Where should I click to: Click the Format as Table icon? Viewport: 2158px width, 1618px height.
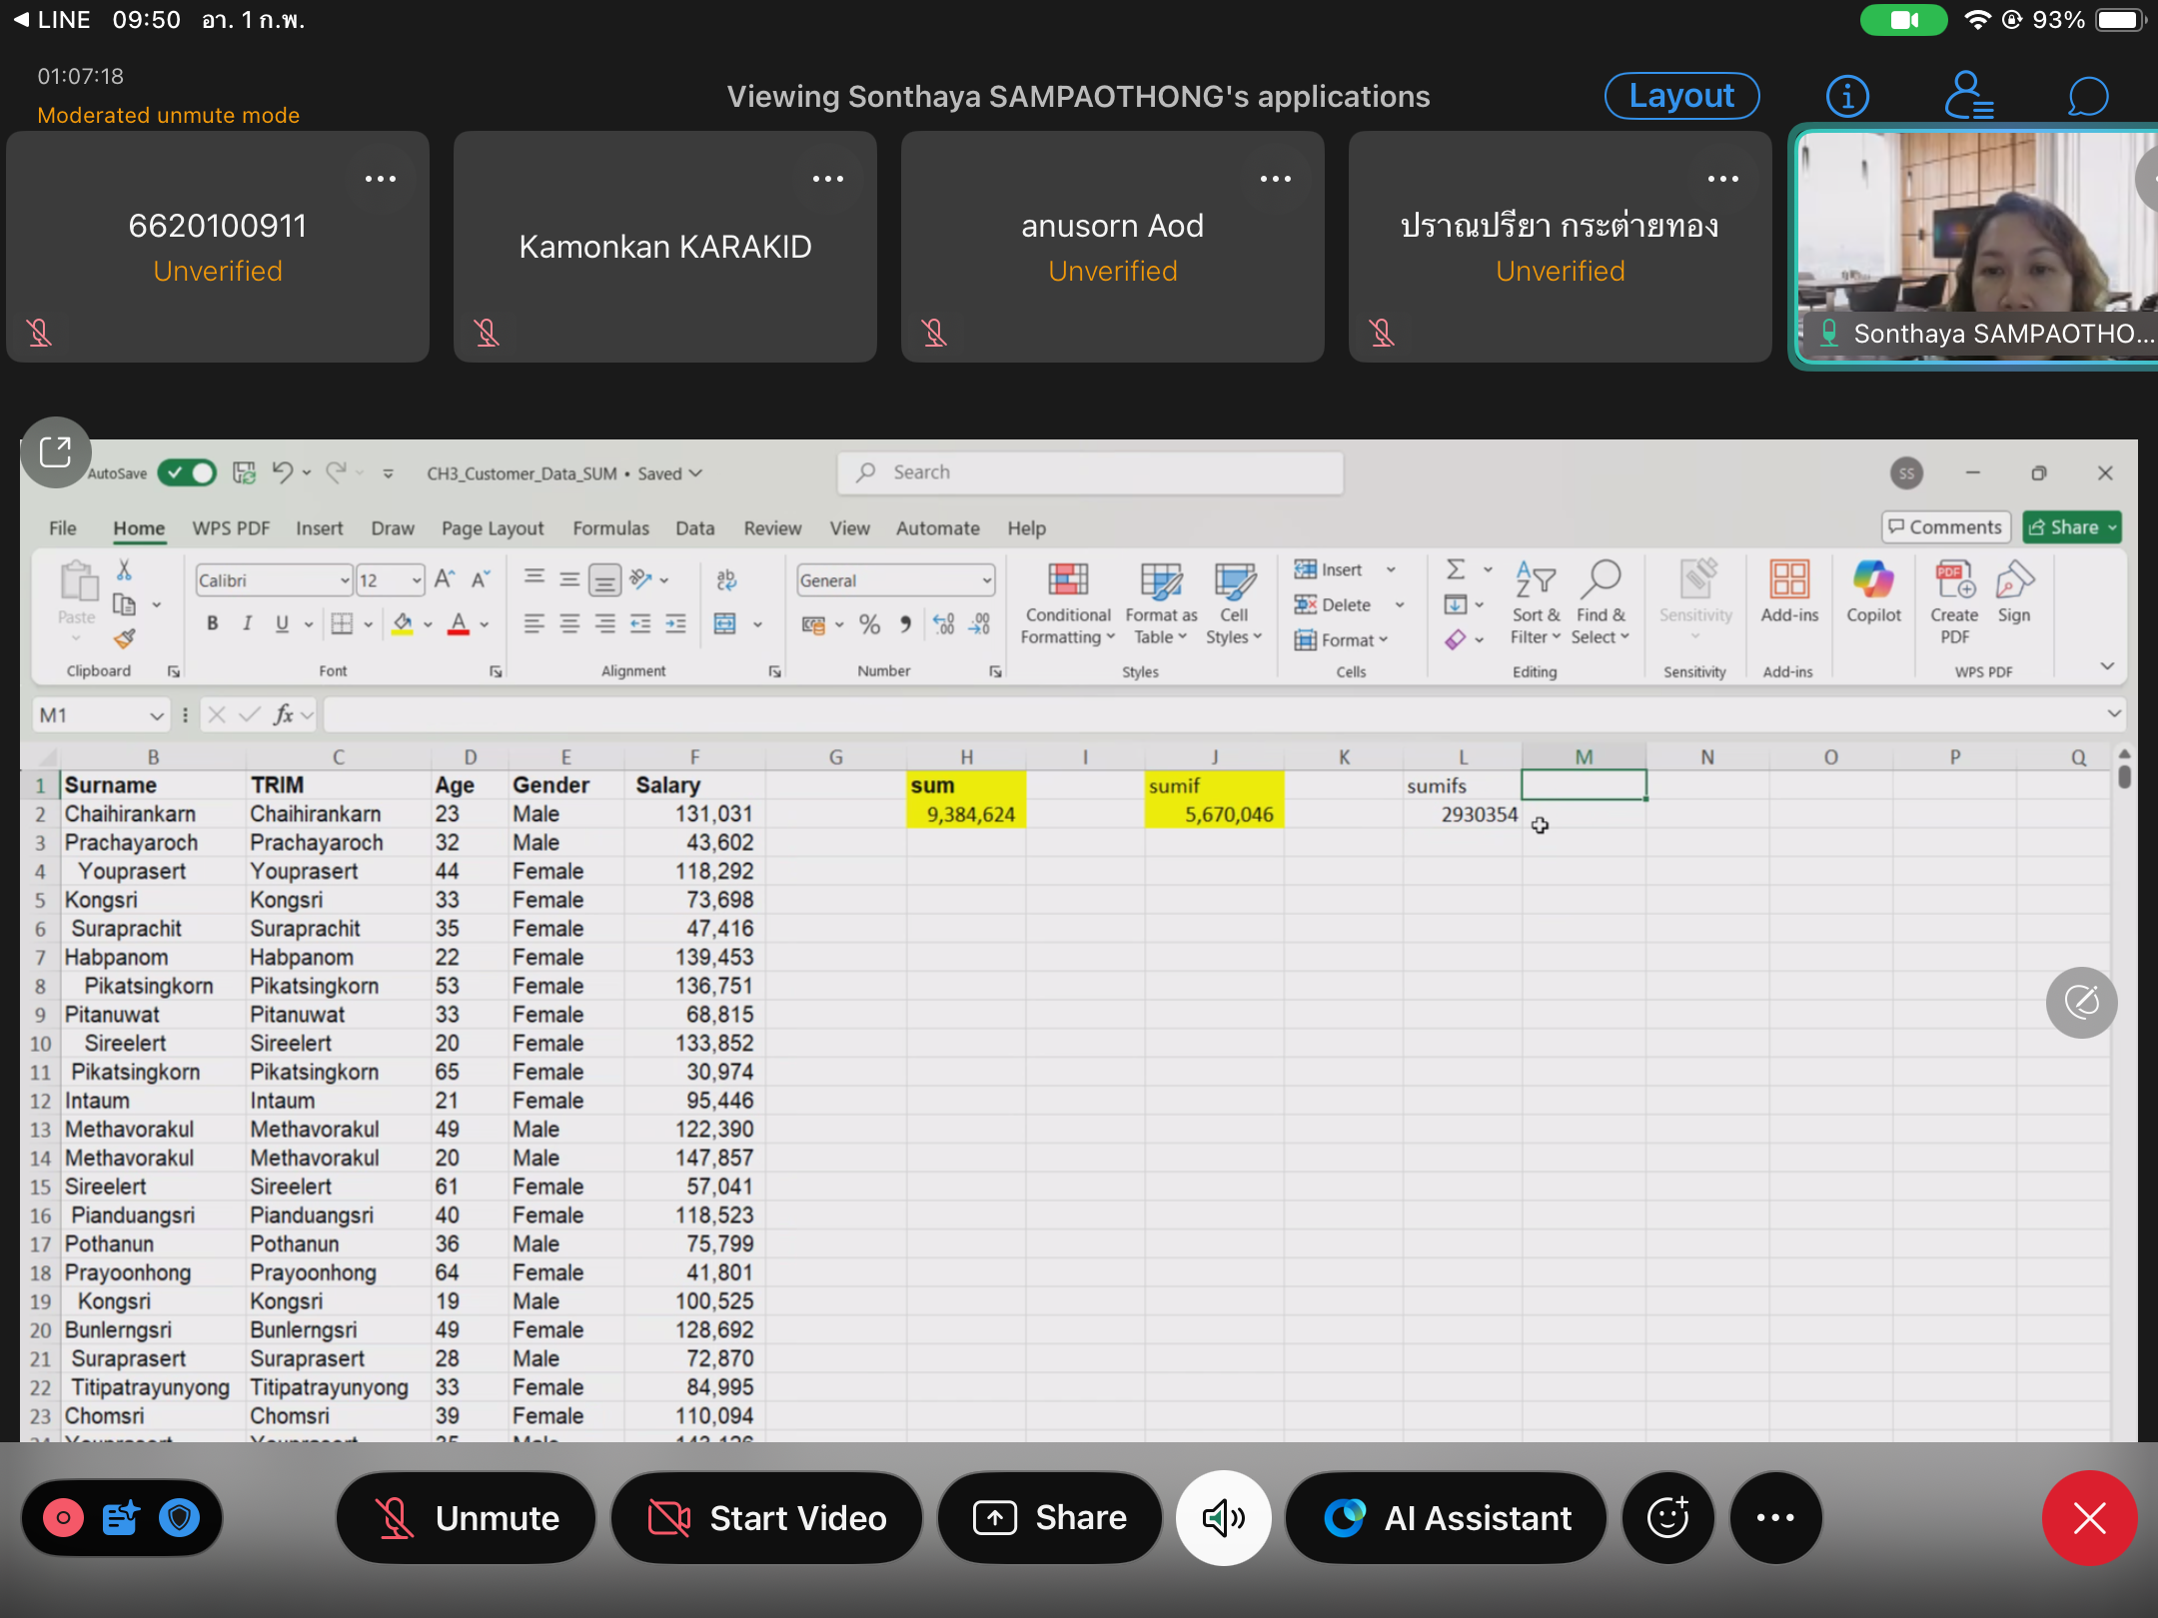[1160, 580]
